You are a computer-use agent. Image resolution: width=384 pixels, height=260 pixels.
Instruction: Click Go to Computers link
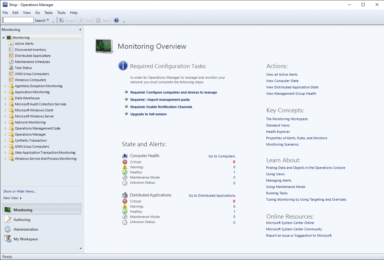[x=222, y=156]
